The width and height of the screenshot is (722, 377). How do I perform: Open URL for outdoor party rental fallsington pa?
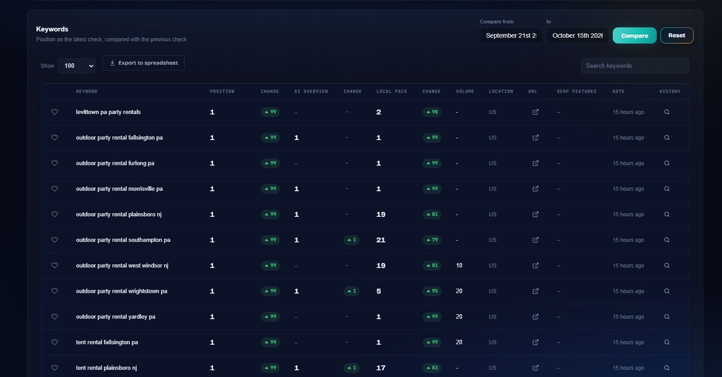coord(535,138)
